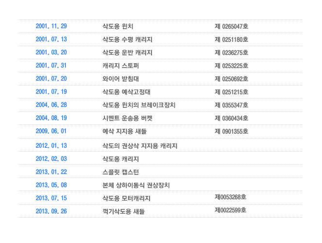
Task: Click the 2001.07.31 date
Action: click(x=51, y=66)
